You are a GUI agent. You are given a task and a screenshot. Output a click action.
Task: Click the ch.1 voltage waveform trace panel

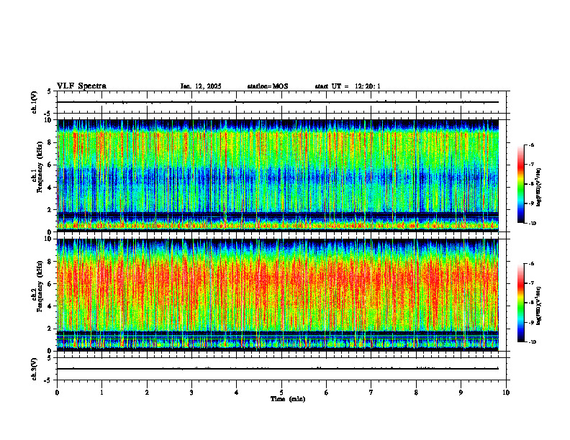pos(281,102)
